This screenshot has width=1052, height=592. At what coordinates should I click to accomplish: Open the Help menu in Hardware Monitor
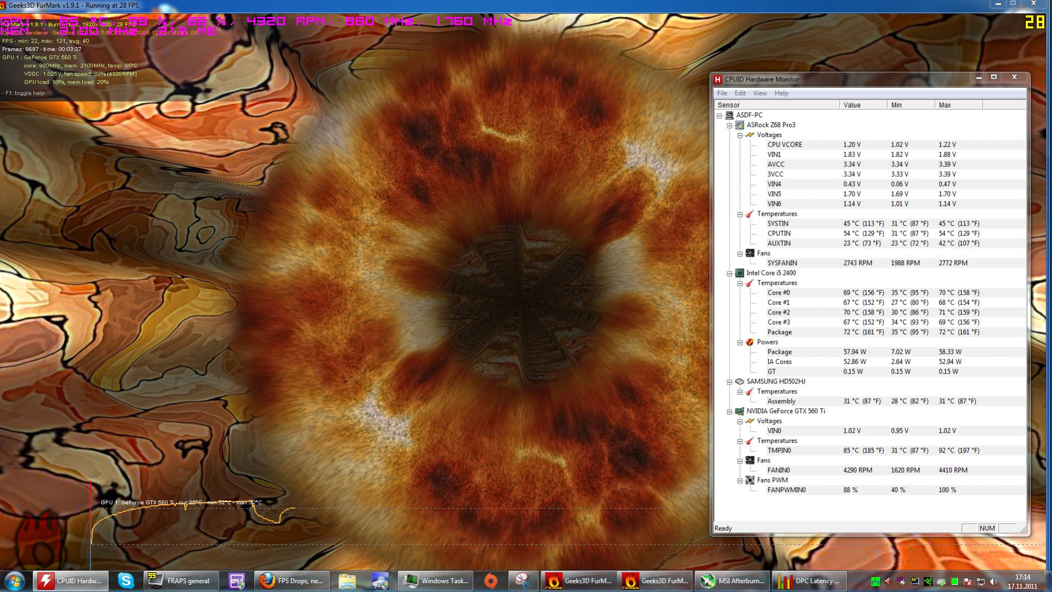click(x=781, y=93)
